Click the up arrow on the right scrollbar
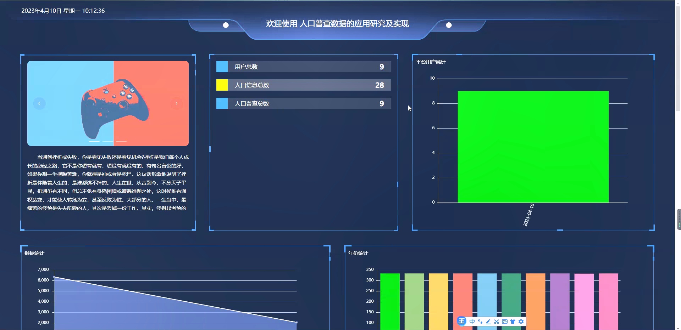 coord(678,3)
